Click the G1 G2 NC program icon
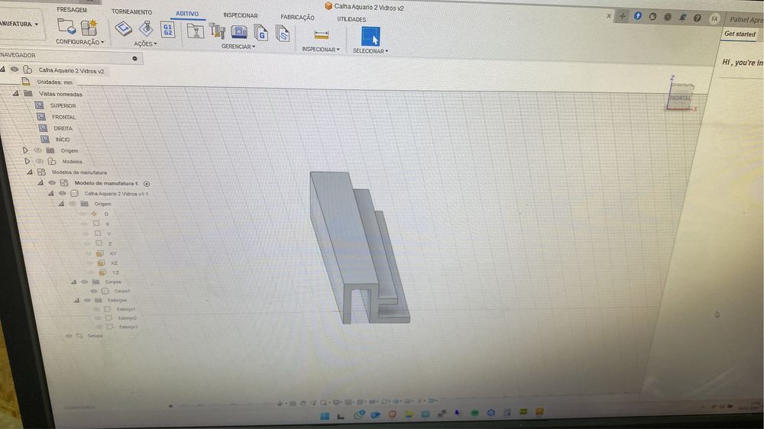The height and width of the screenshot is (429, 764). 167,31
